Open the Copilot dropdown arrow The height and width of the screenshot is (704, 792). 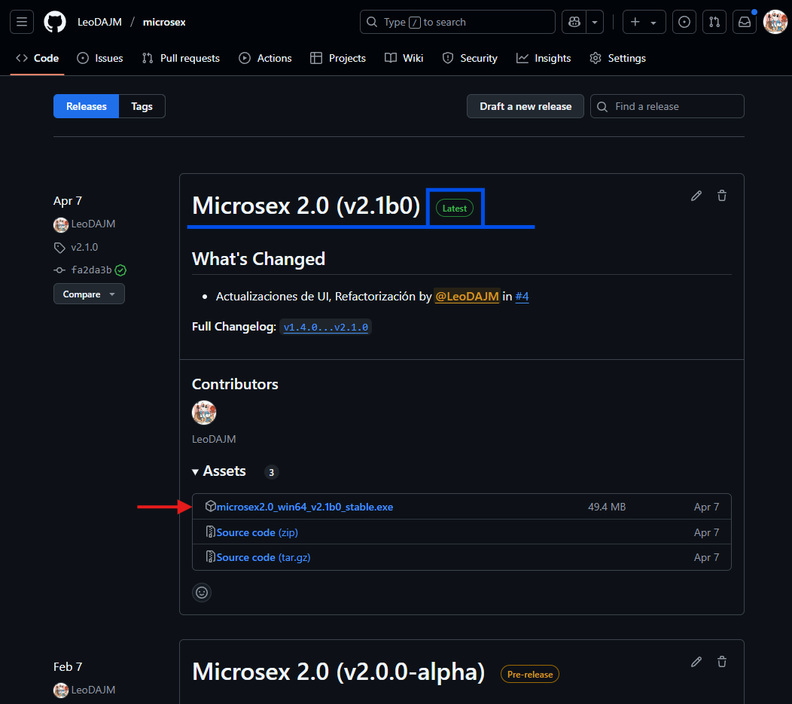[x=595, y=22]
